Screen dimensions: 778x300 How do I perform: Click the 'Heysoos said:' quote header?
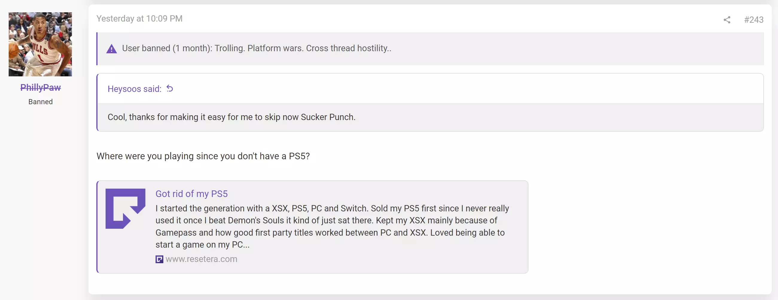click(x=134, y=89)
